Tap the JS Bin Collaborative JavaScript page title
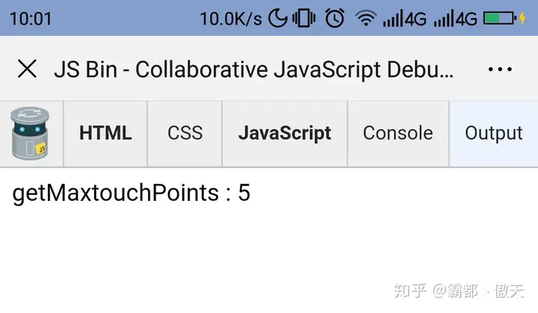Viewport: 538px width, 313px height. click(x=254, y=69)
